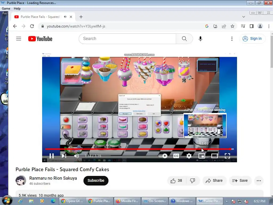Reload the YouTube page
The width and height of the screenshot is (273, 205).
point(32,26)
